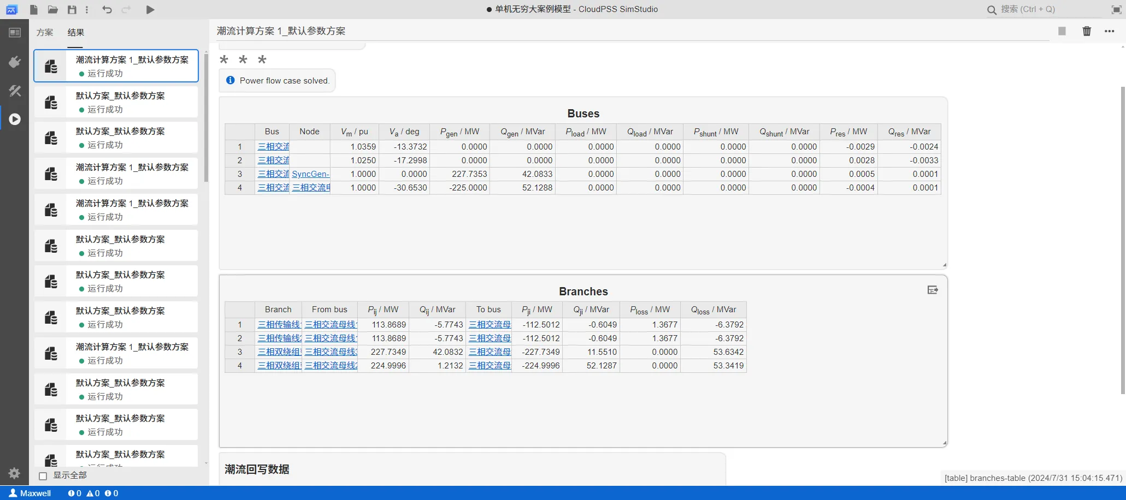Click the To bus column header
This screenshot has height=500, width=1126.
[x=488, y=309]
